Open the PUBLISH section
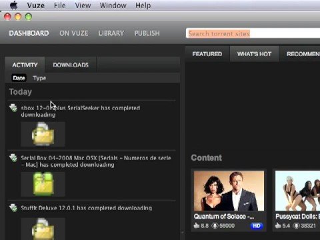The image size is (320, 240). (147, 33)
